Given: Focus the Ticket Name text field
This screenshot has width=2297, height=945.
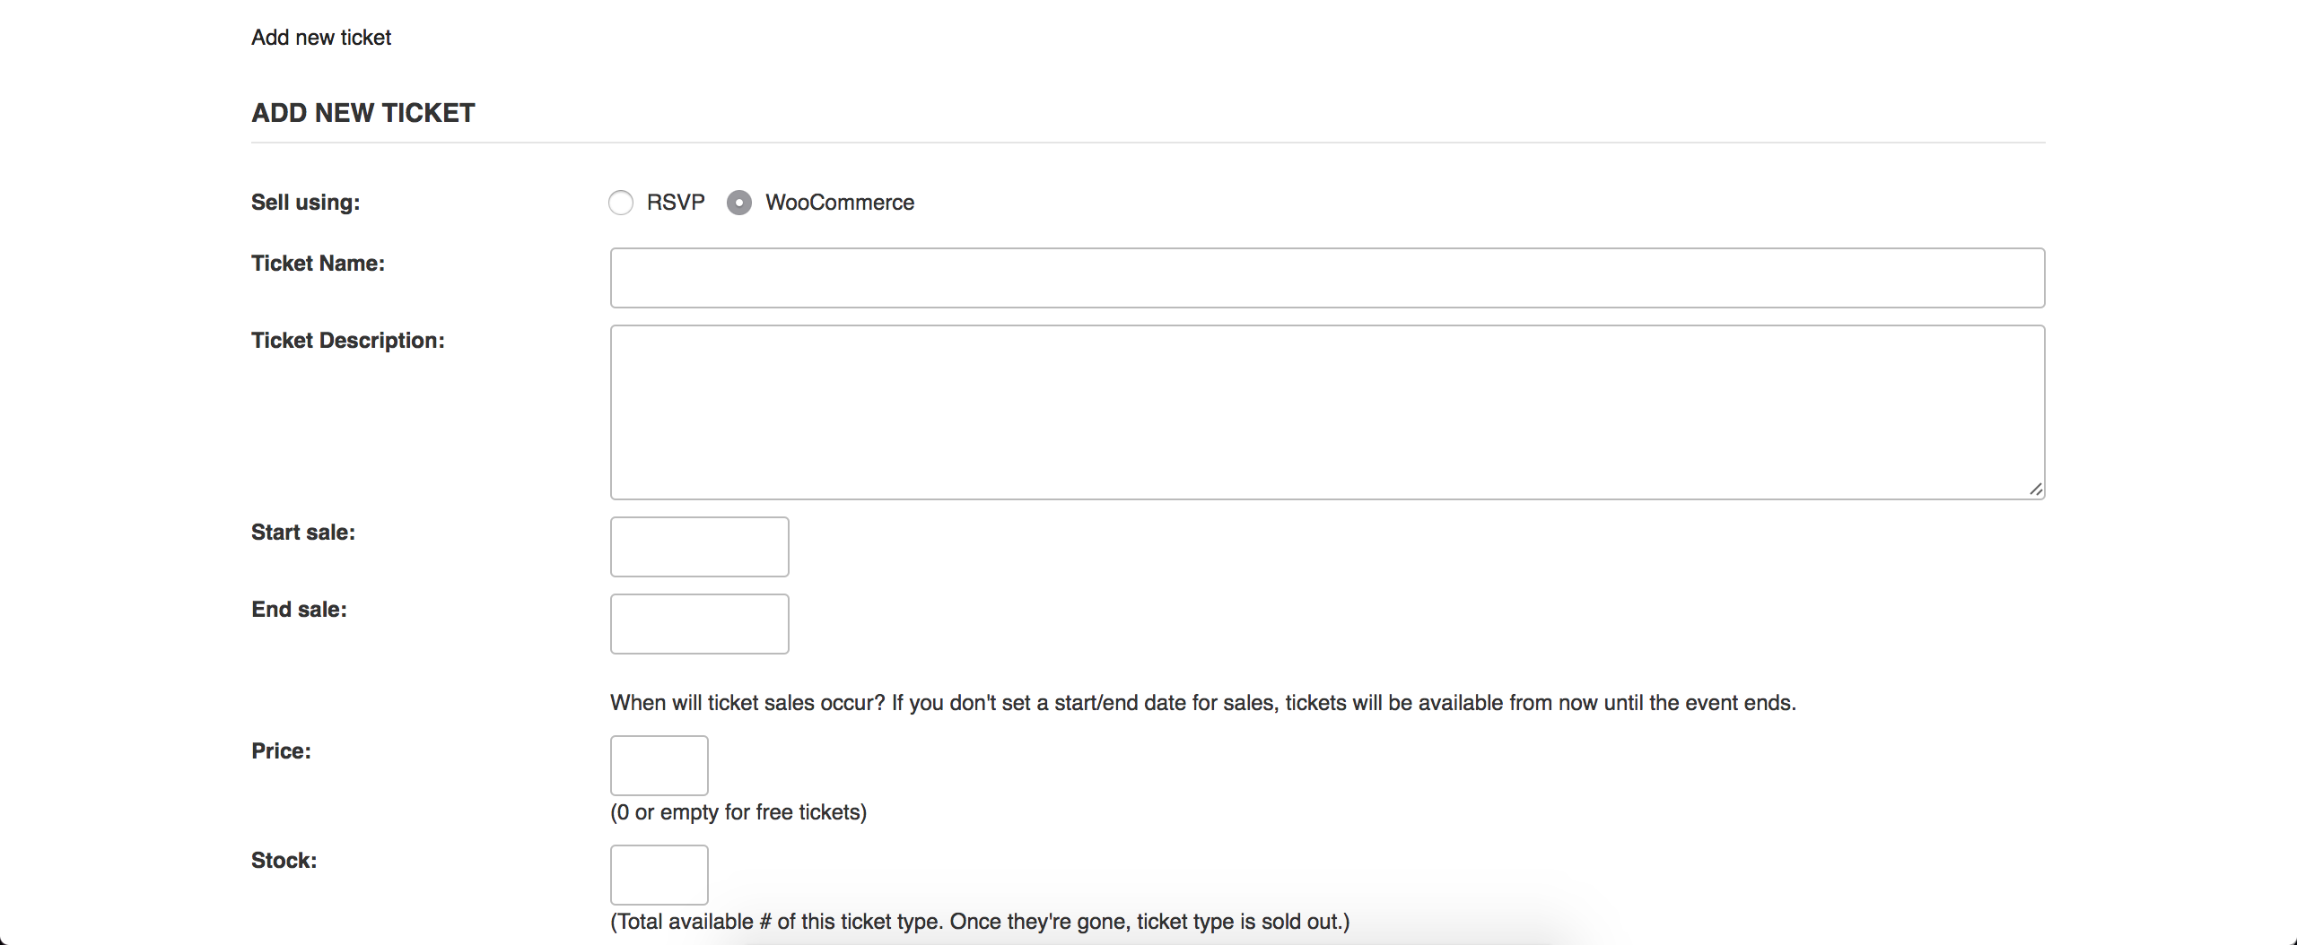Looking at the screenshot, I should click(1327, 278).
